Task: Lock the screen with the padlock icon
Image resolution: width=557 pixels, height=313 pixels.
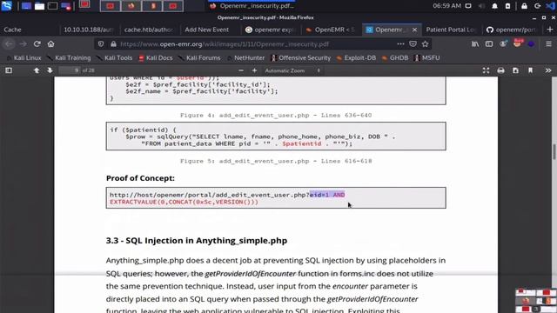Action: point(524,6)
